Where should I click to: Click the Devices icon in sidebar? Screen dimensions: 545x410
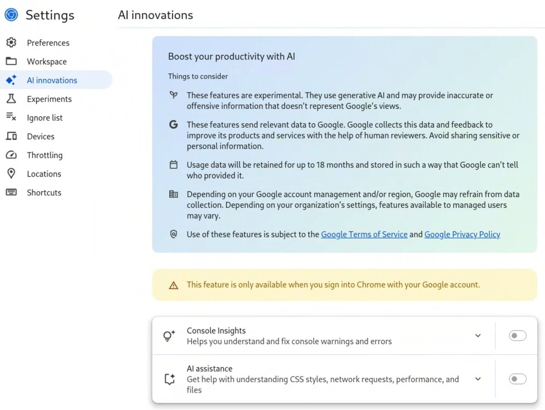pyautogui.click(x=11, y=136)
